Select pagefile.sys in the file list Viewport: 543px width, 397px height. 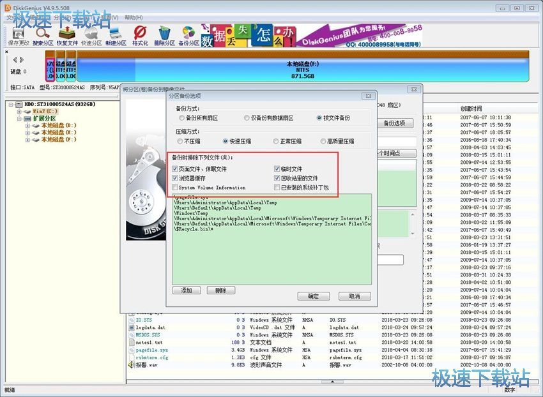tap(152, 350)
